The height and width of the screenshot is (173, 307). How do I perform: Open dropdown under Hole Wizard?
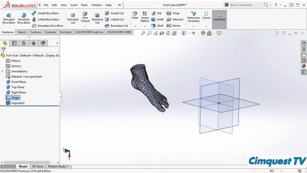click(x=85, y=26)
